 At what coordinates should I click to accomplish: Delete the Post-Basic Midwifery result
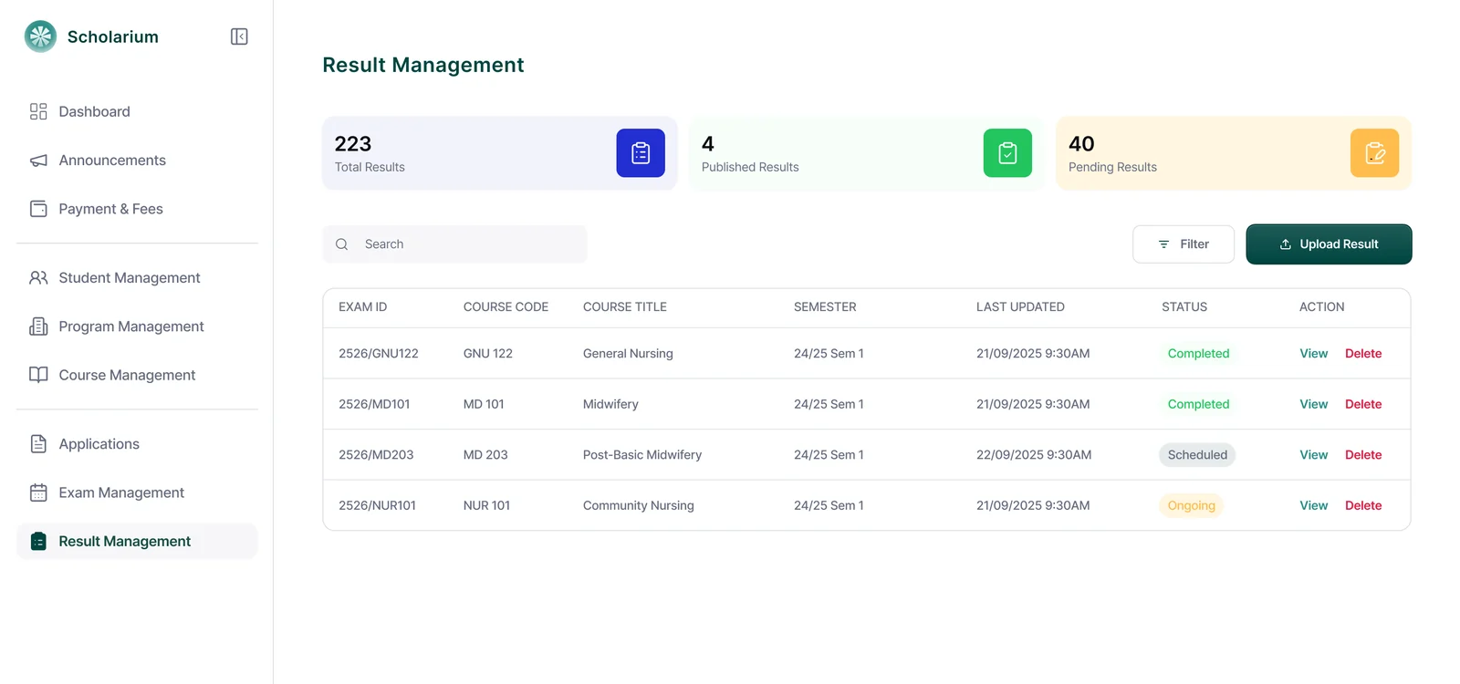pos(1363,455)
